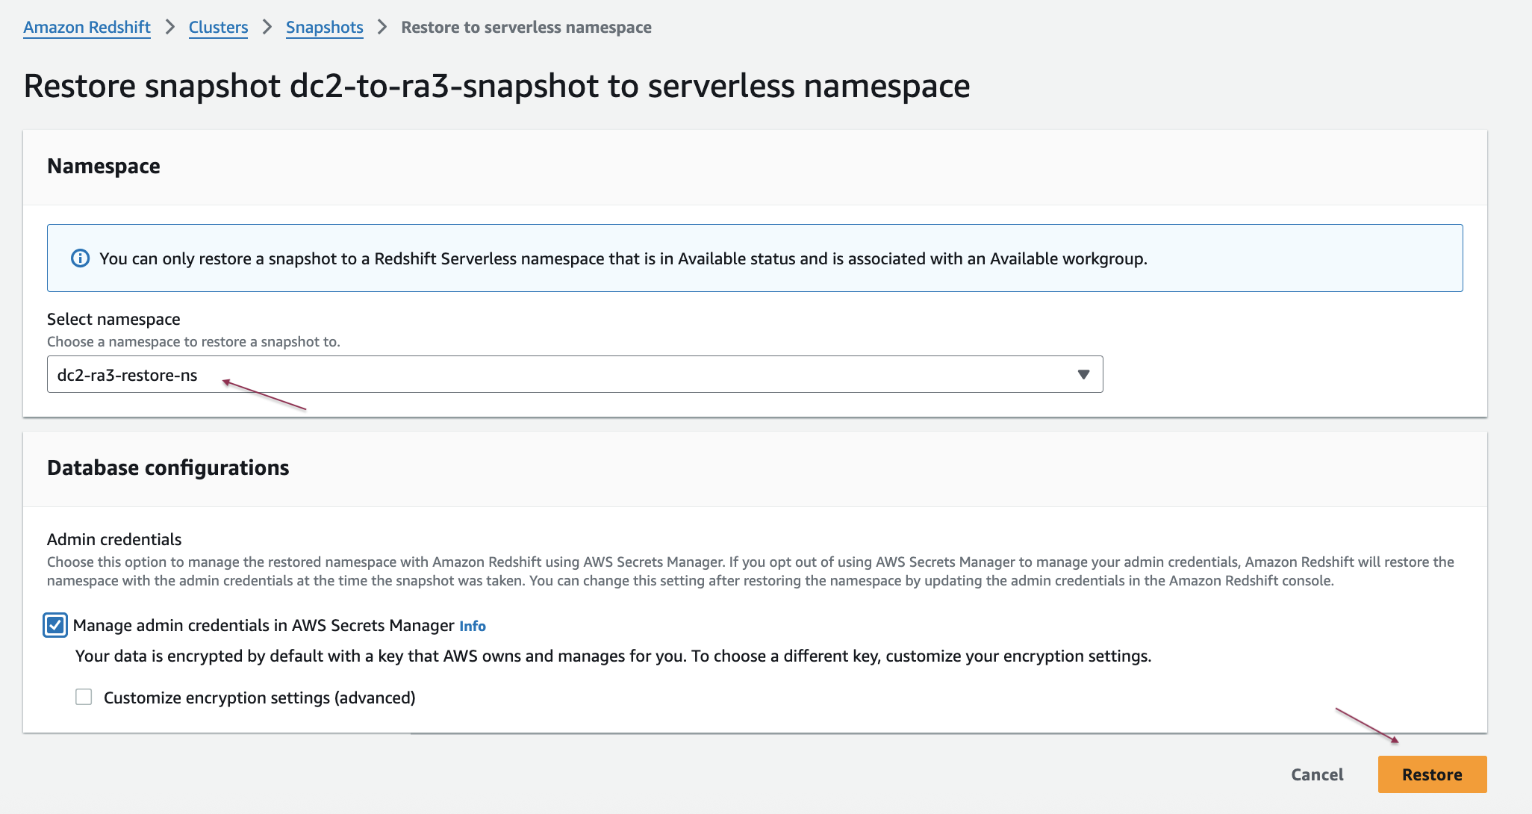Viewport: 1532px width, 814px height.
Task: Click the chevron after Snapshots breadcrumb
Action: (382, 28)
